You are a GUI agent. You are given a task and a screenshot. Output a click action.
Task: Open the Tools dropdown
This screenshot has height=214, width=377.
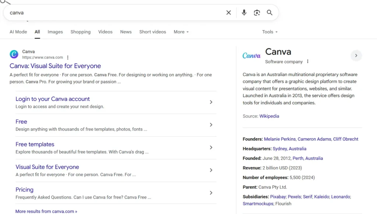(x=269, y=32)
